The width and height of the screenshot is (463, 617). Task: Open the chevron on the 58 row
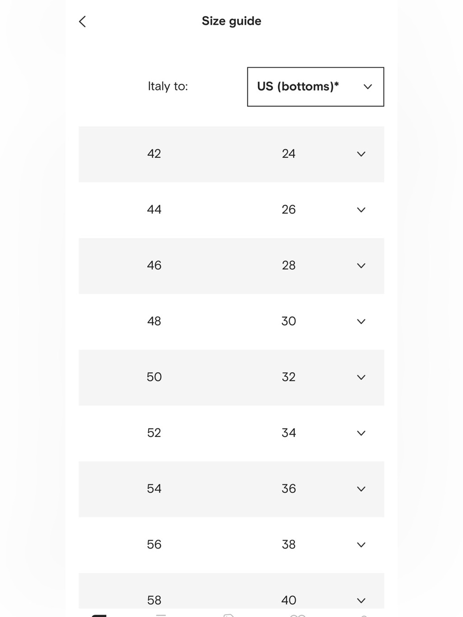(361, 600)
